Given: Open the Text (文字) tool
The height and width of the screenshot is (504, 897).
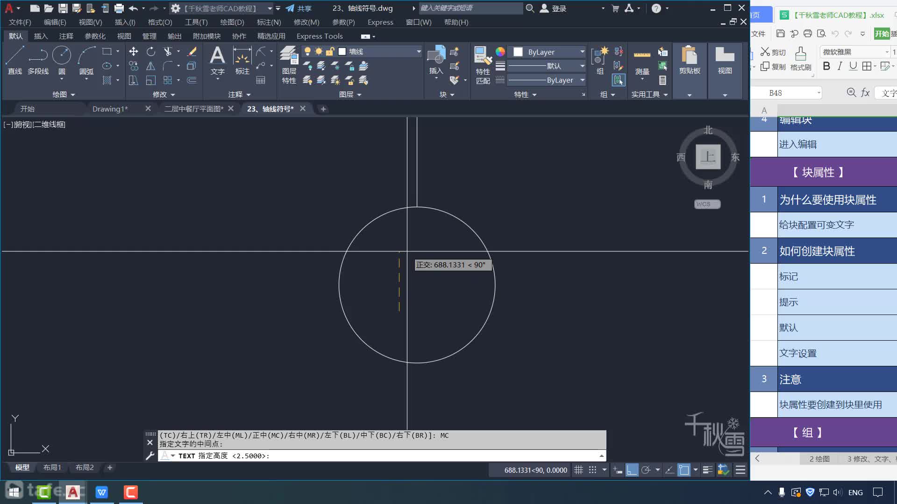Looking at the screenshot, I should tap(217, 61).
